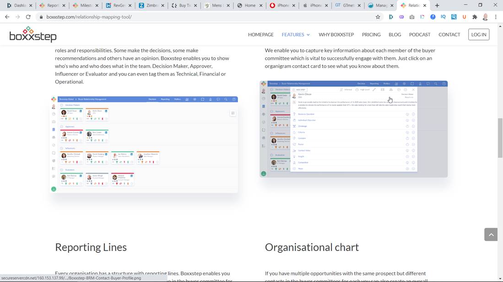Click the scroll-to-top arrow button

(x=491, y=235)
